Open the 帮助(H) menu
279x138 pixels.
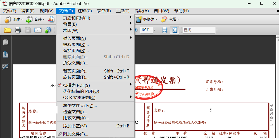pos(181,11)
